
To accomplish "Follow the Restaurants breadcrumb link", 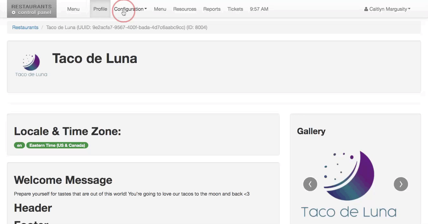I will [25, 28].
